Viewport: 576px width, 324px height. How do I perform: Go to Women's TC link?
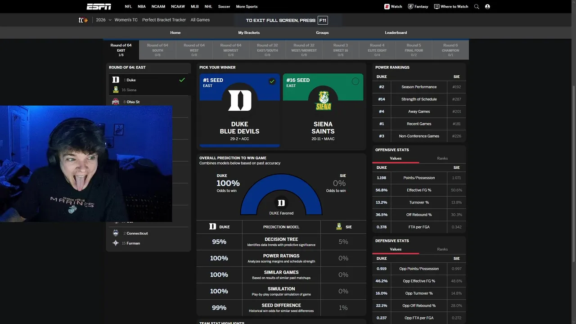(126, 20)
